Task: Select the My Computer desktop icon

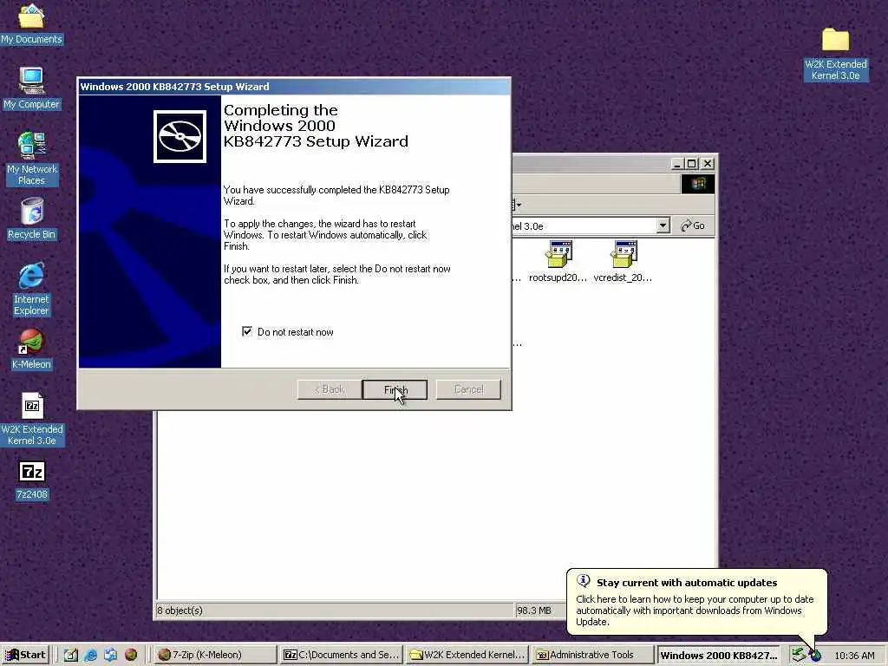Action: 31,88
